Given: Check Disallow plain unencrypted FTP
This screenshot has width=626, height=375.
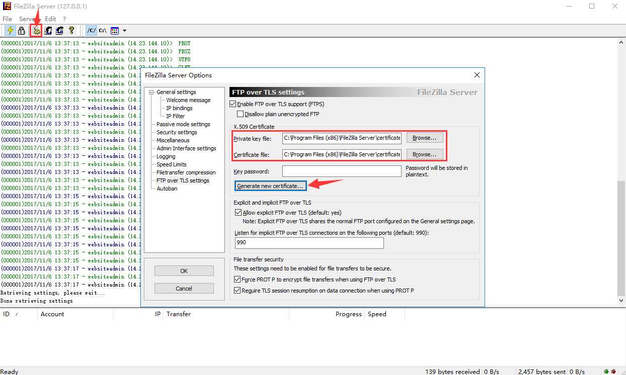Looking at the screenshot, I should [241, 114].
